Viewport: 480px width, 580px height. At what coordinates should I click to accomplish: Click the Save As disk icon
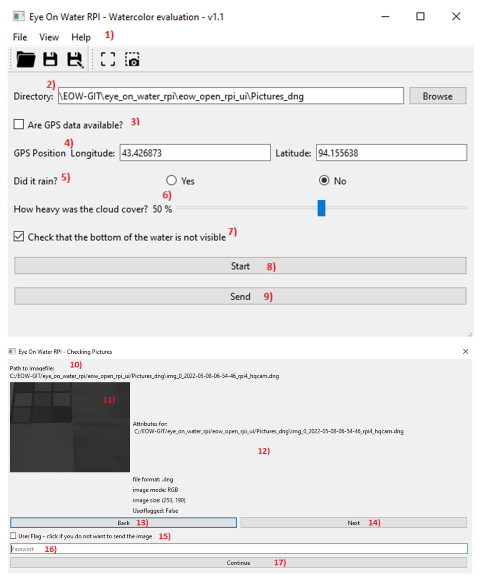coord(75,59)
